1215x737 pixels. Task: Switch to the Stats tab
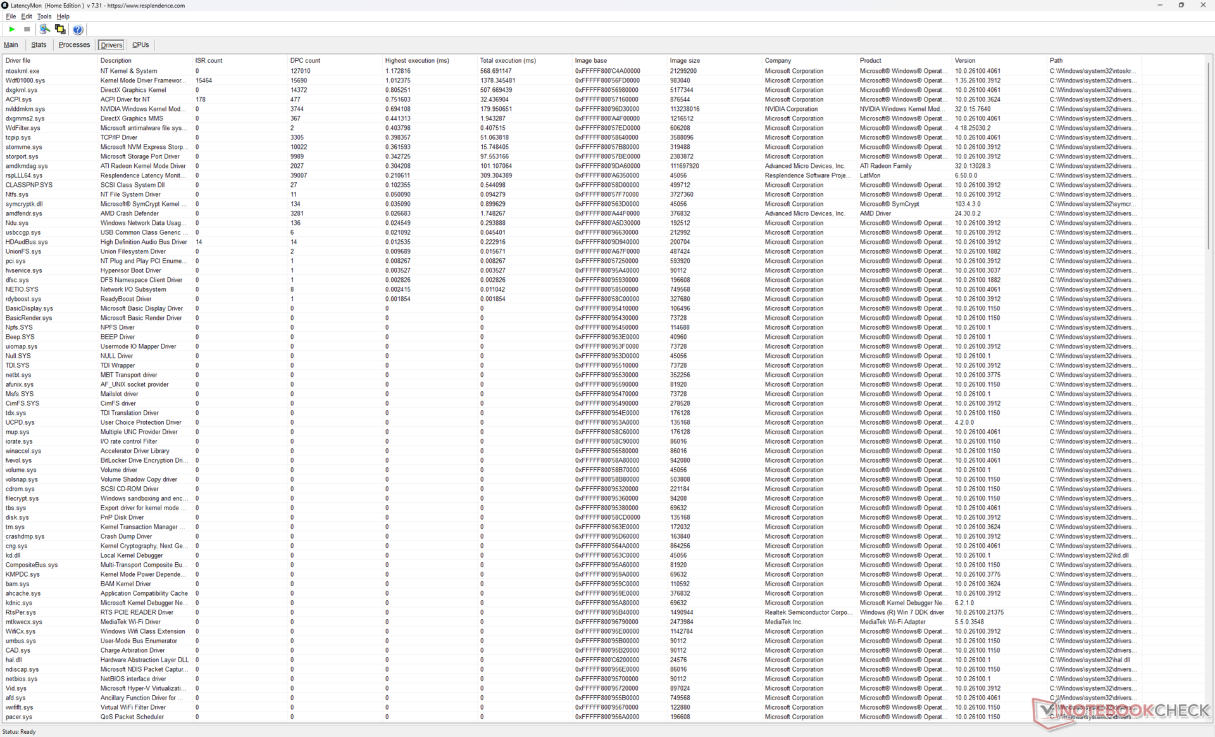pos(39,45)
